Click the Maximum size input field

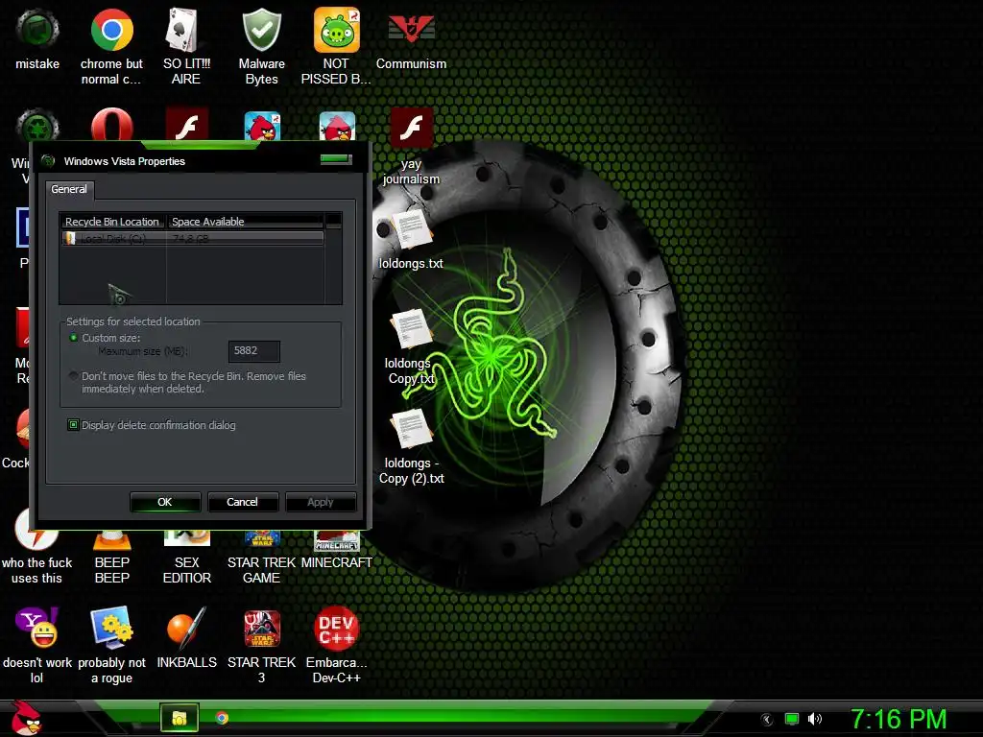pyautogui.click(x=253, y=351)
